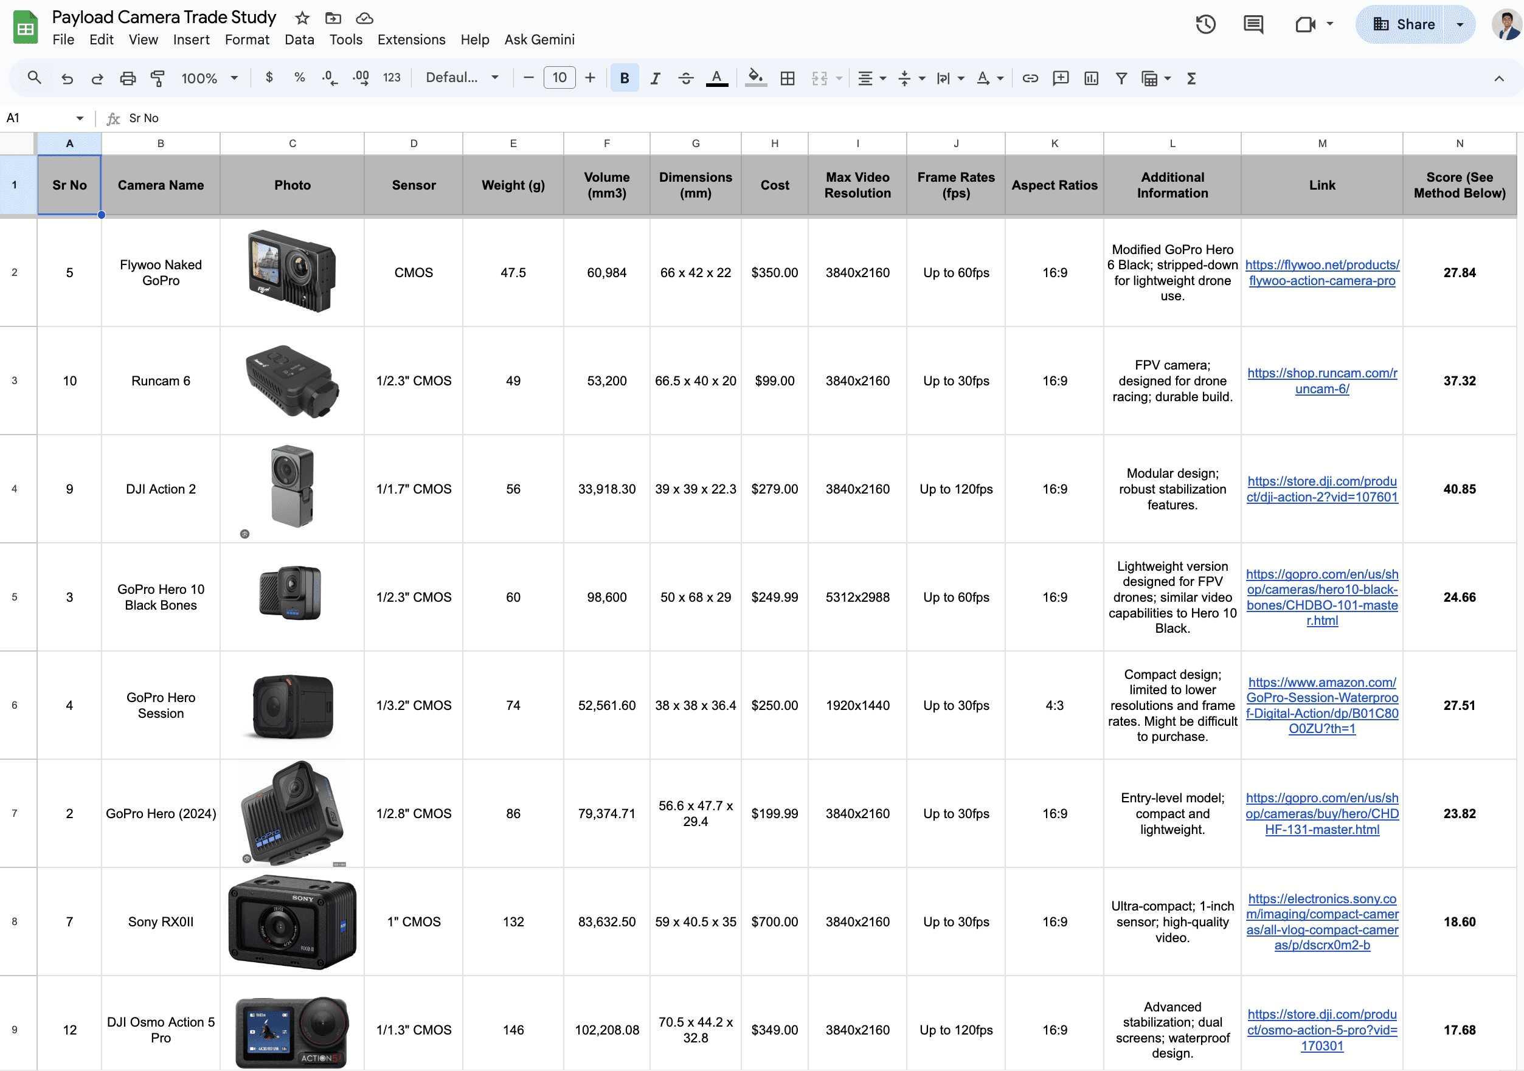Open the comments panel icon
This screenshot has height=1071, width=1524.
point(1253,24)
